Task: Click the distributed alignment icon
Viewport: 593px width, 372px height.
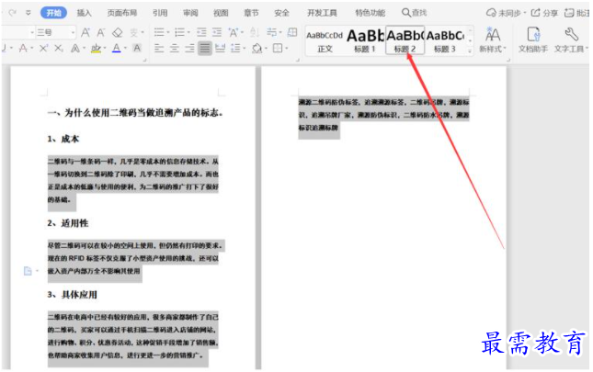Action: pos(220,49)
